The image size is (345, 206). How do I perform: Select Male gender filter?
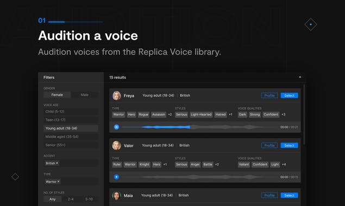pyautogui.click(x=85, y=95)
